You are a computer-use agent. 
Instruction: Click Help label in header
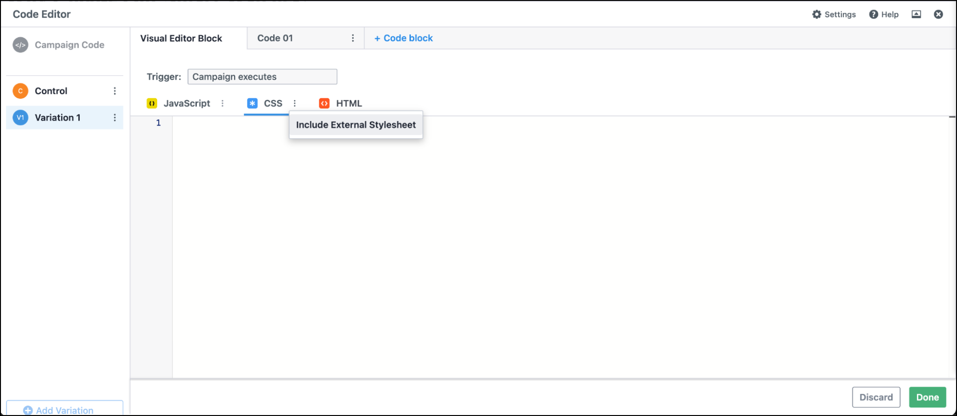[x=890, y=14]
